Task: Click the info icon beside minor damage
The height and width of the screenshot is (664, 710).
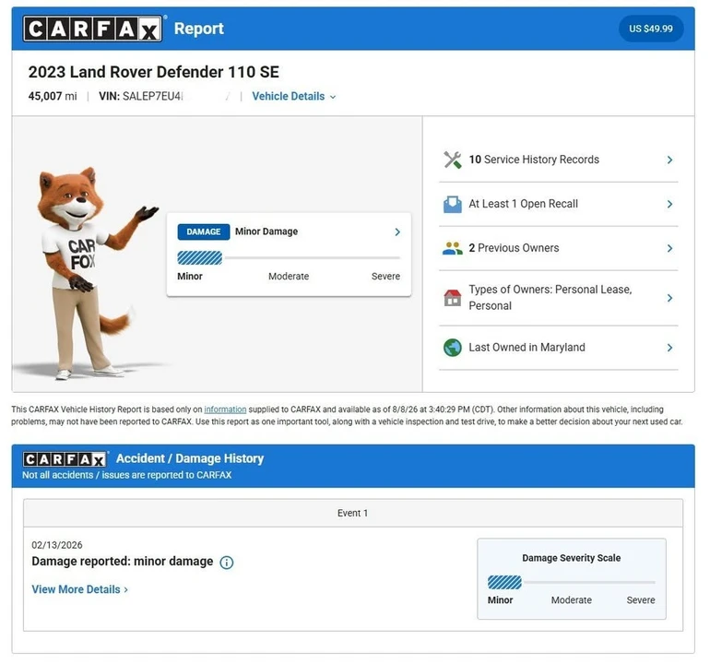Action: 227,563
